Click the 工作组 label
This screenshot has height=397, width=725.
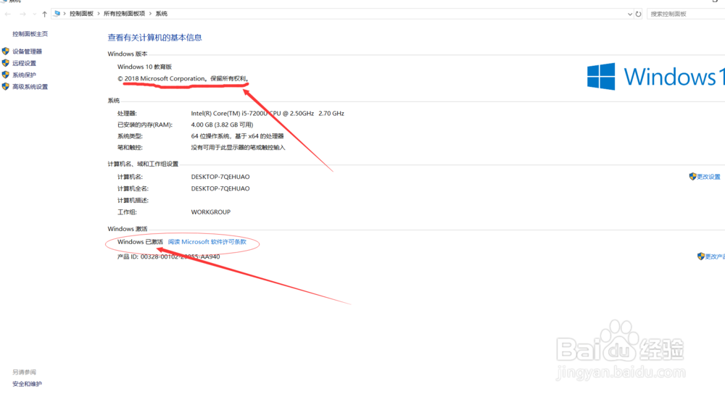127,212
